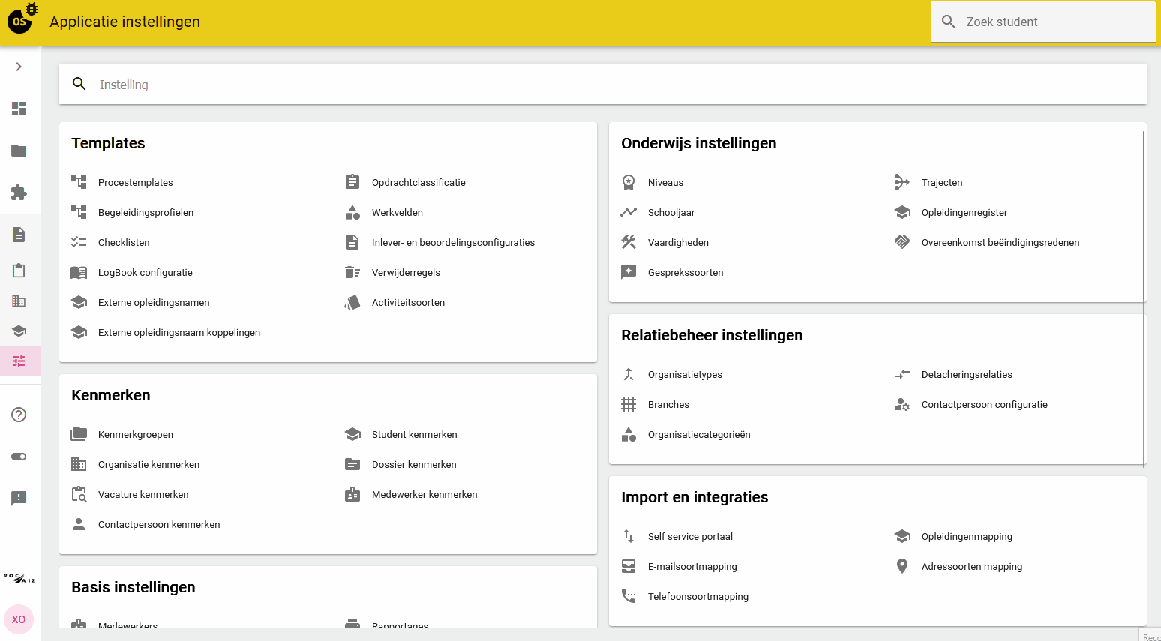Open the puzzle piece icon in sidebar
This screenshot has width=1161, height=641.
coord(19,193)
